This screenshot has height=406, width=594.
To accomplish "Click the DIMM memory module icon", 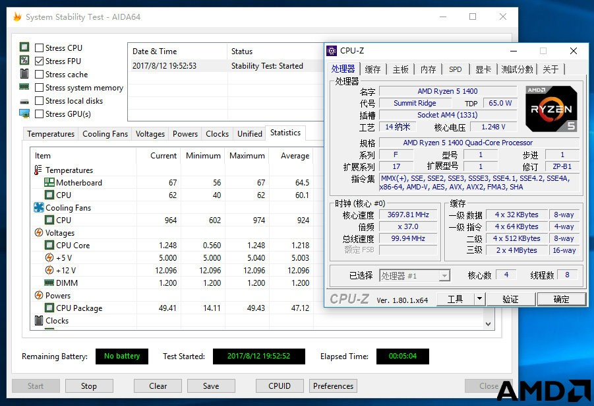I will tap(49, 283).
